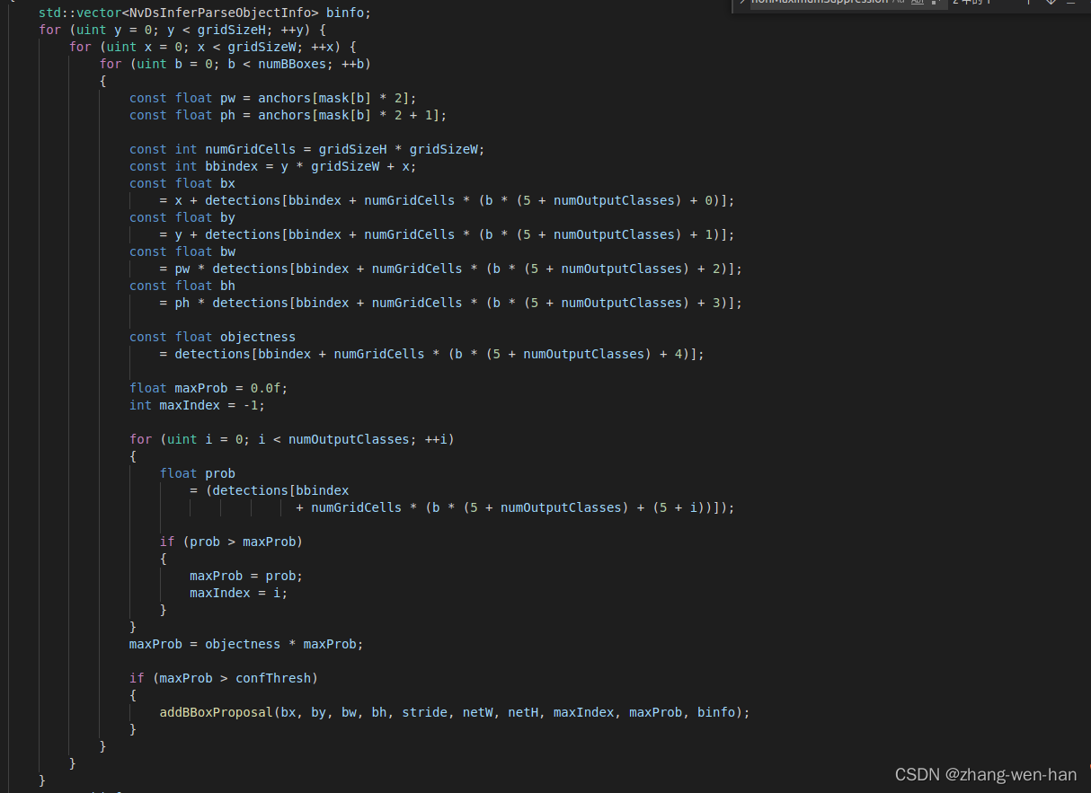The image size is (1091, 793).
Task: Click the 'const float pw' declaration line
Action: click(x=273, y=98)
